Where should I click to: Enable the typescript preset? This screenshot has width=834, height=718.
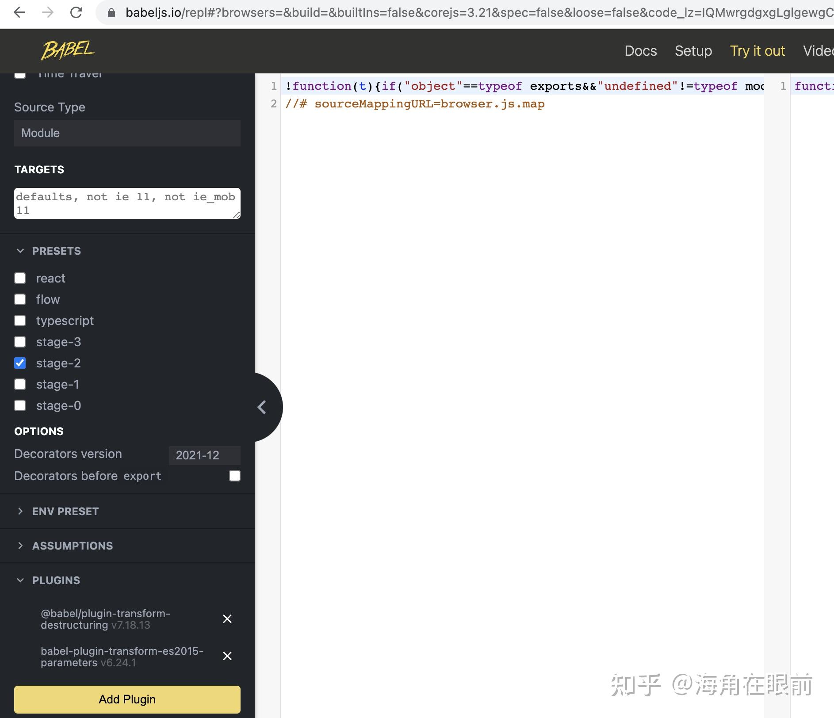pos(20,321)
